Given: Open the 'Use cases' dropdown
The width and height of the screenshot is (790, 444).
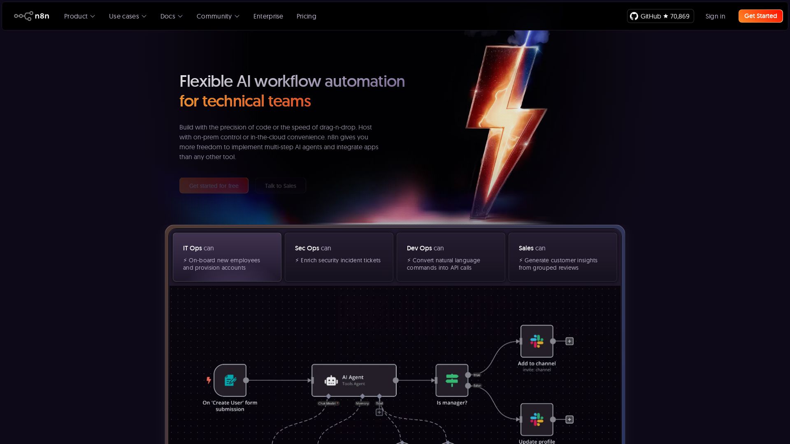Looking at the screenshot, I should [x=128, y=16].
